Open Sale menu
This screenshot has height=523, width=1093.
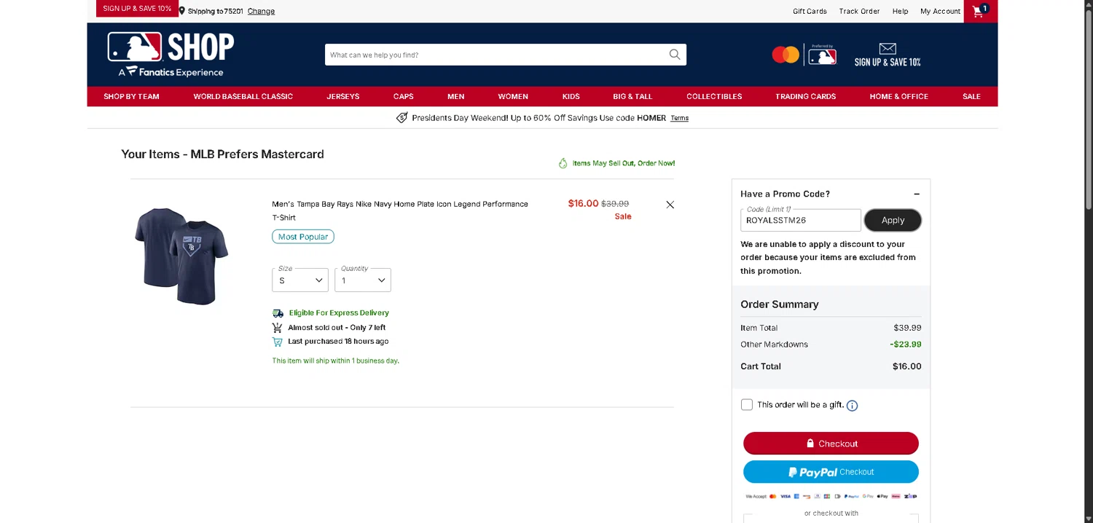(x=971, y=96)
